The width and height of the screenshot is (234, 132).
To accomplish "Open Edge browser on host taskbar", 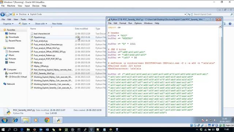I will coord(22,129).
